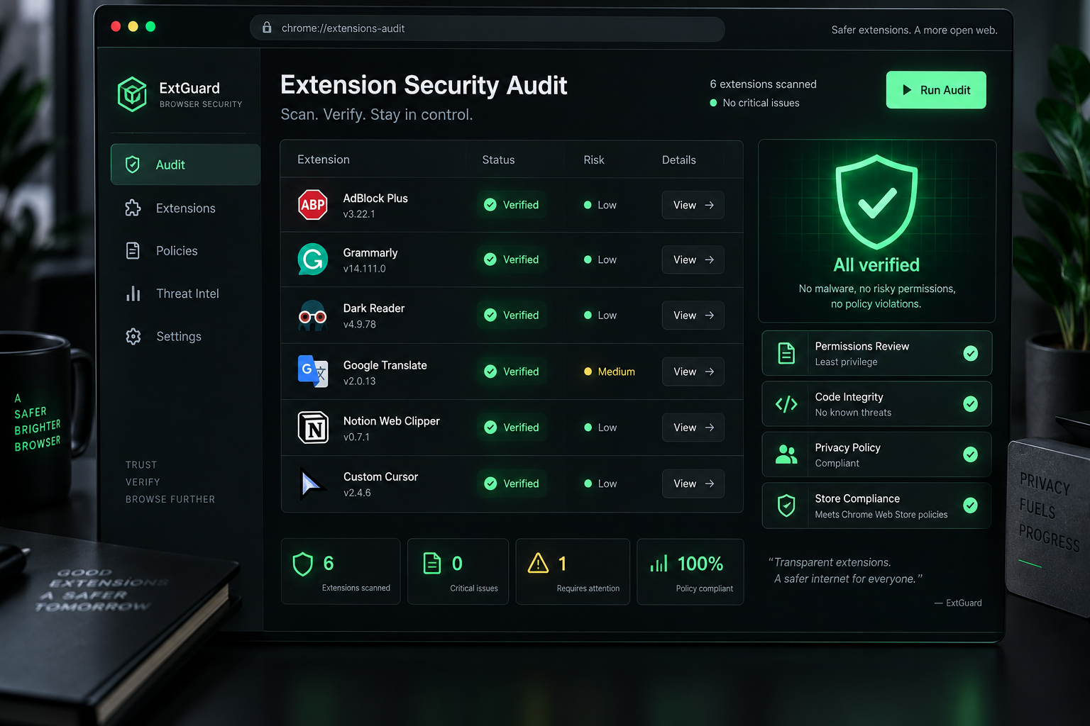Image resolution: width=1090 pixels, height=726 pixels.
Task: Click the No critical issues status text
Action: (761, 103)
